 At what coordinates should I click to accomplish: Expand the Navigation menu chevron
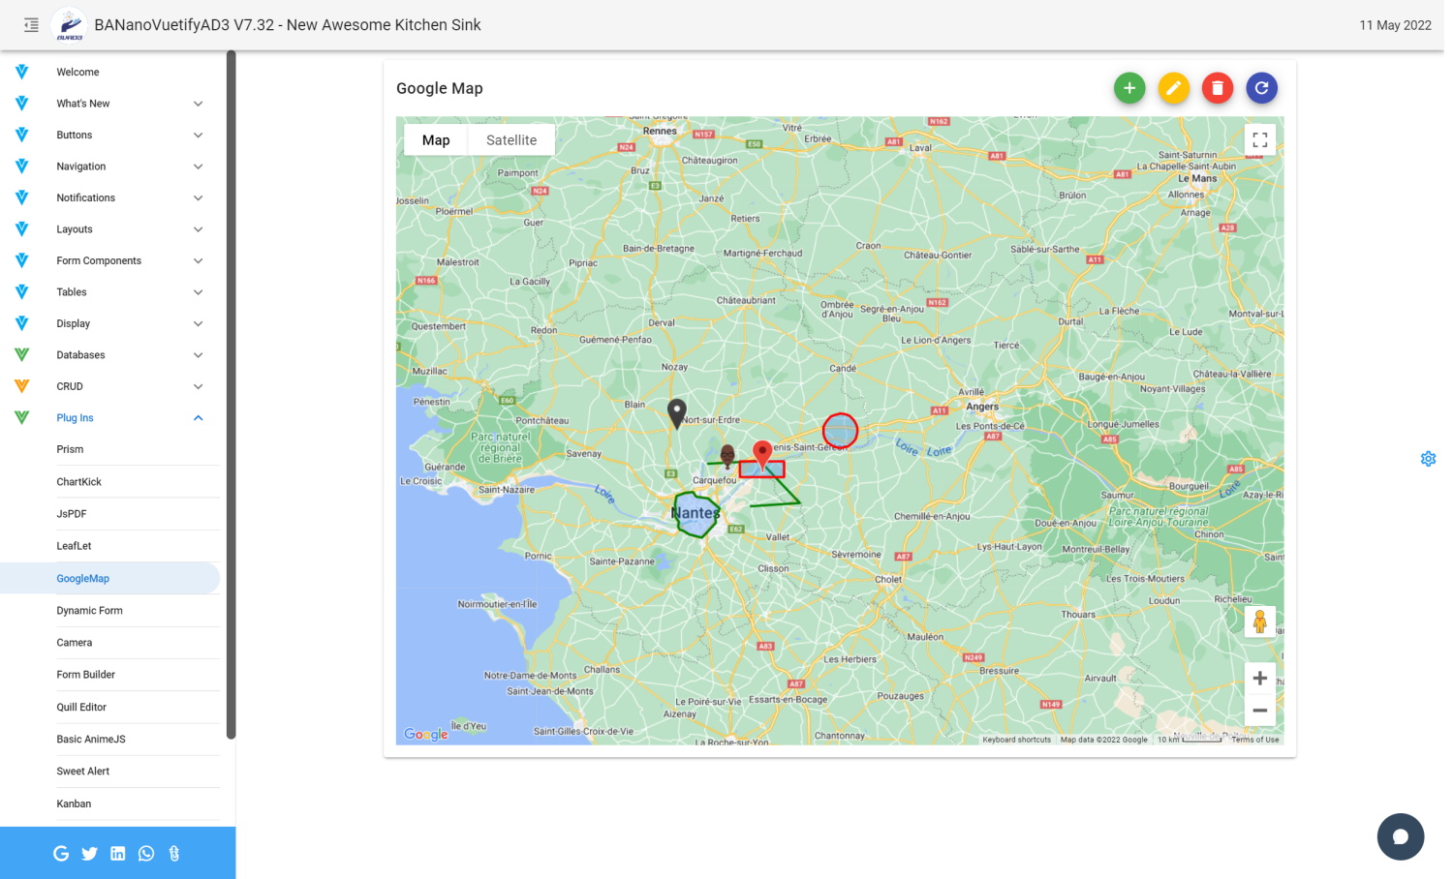[x=198, y=167]
